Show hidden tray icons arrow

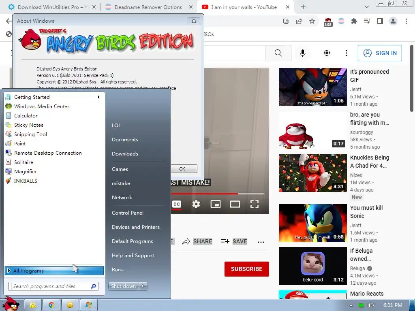(351, 305)
